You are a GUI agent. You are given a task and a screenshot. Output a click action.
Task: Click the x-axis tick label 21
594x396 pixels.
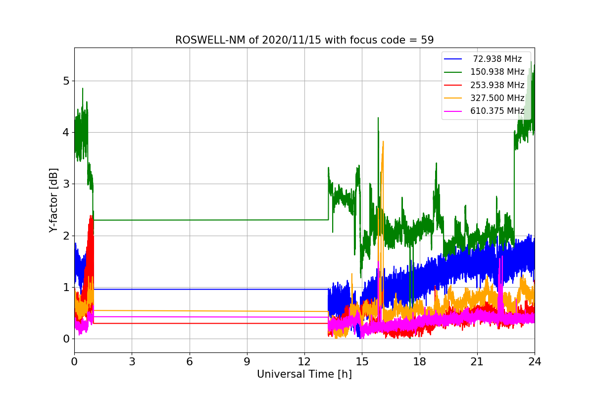tap(477, 362)
